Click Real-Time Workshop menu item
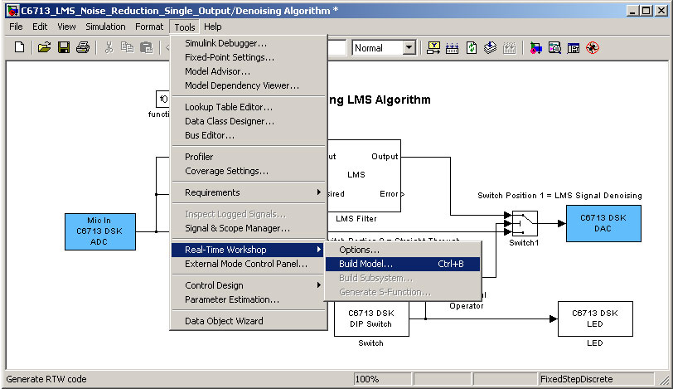Image resolution: width=673 pixels, height=389 pixels. point(248,250)
